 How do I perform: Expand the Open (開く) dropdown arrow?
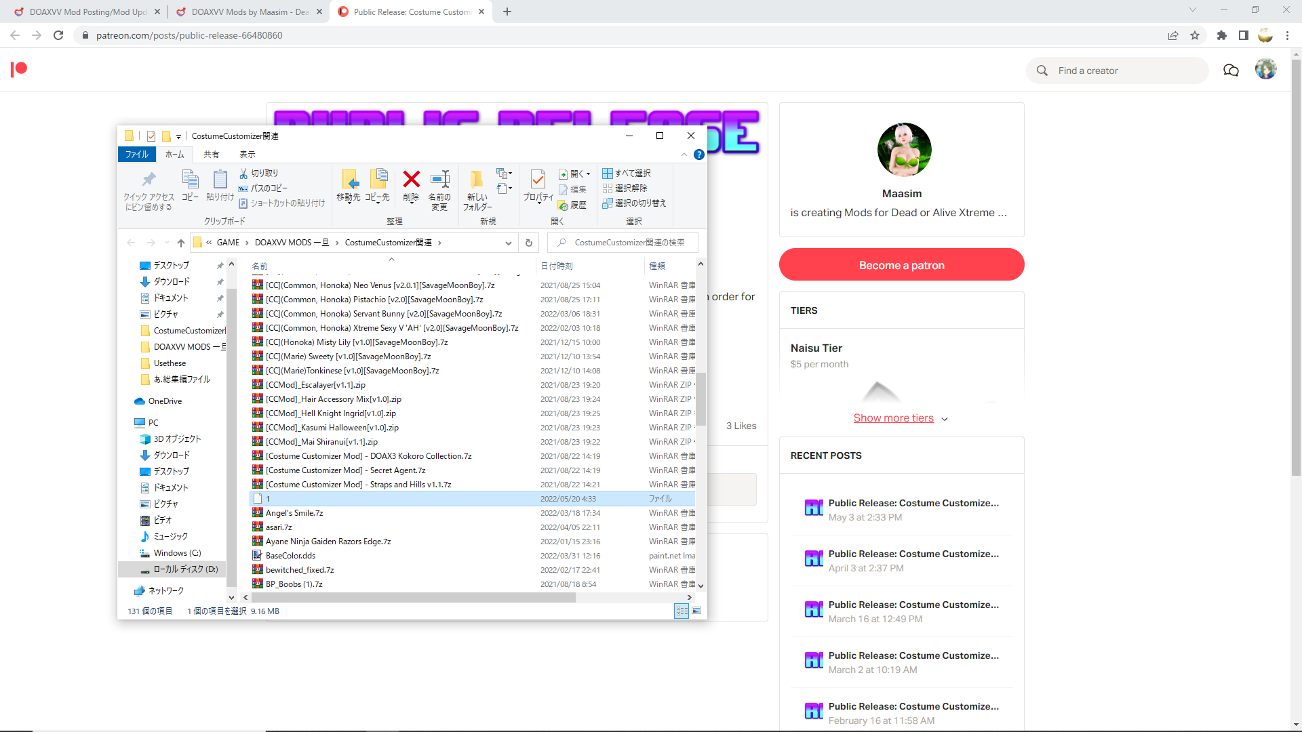(589, 174)
